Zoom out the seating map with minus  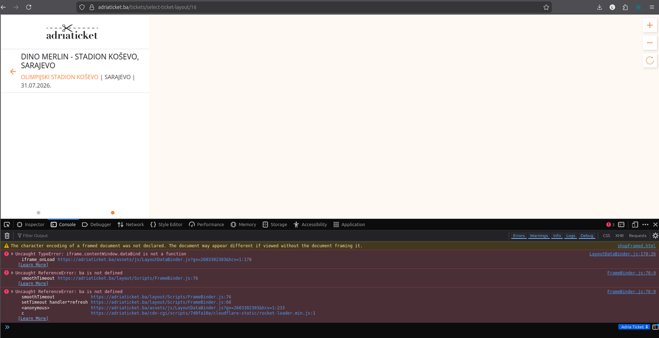coord(650,43)
